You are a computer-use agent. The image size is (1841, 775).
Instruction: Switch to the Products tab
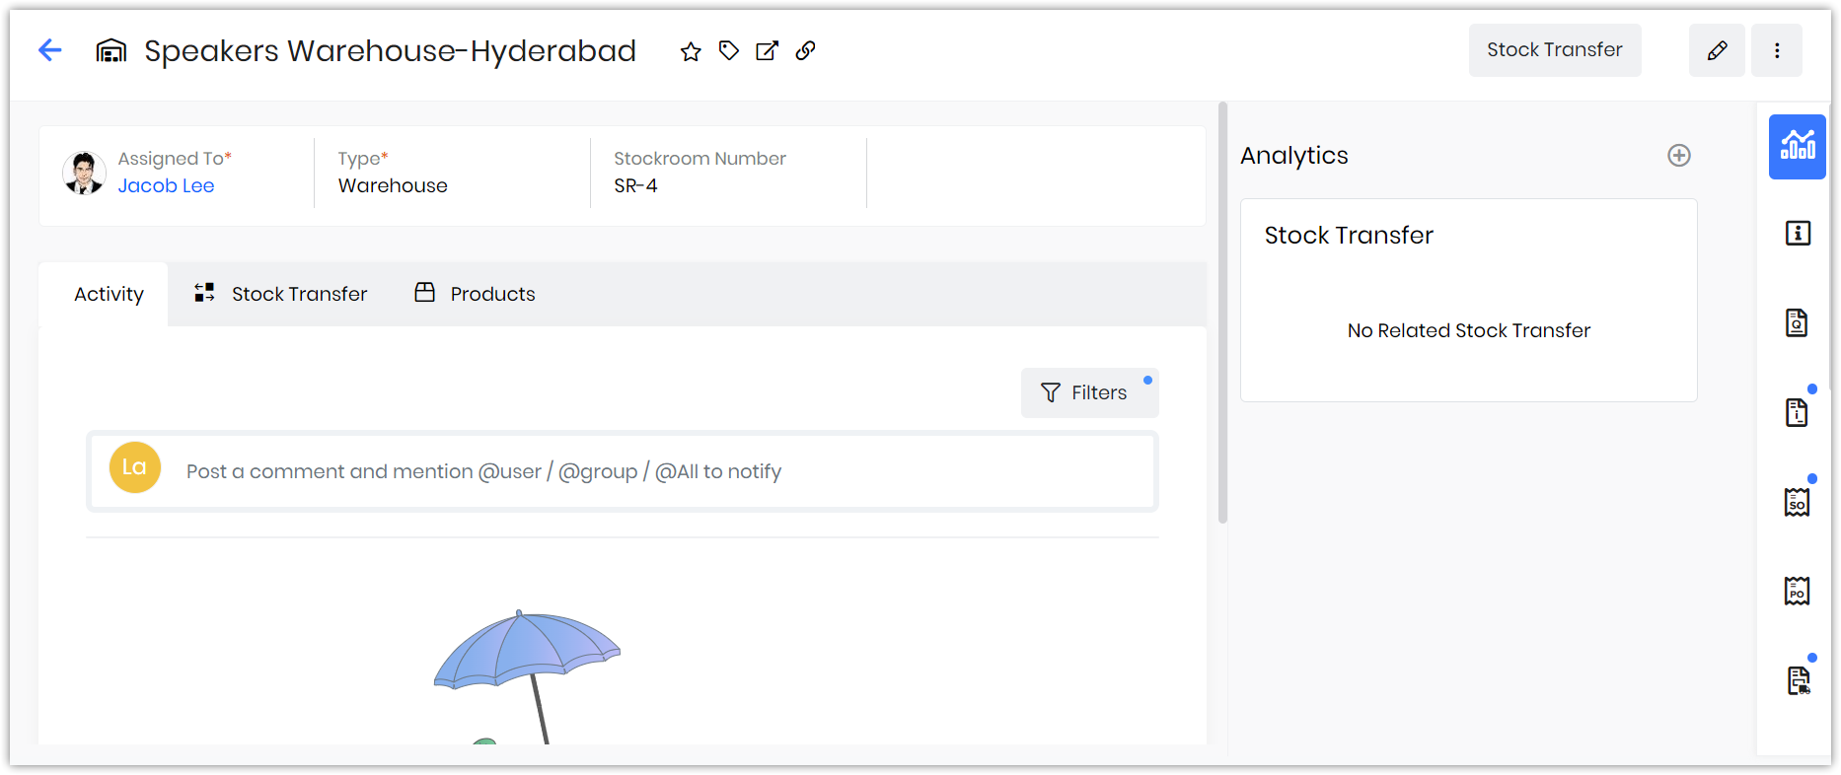[475, 294]
